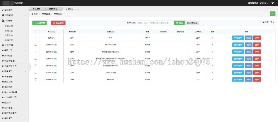This screenshot has width=278, height=122.
Task: Click the 文章管理 breadcrumb link
Action: [46, 14]
